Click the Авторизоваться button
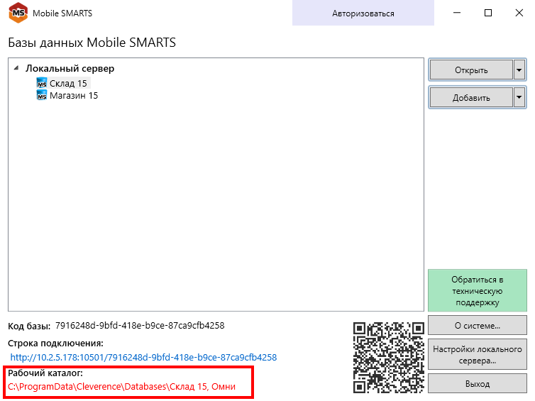535x401 pixels. click(363, 13)
